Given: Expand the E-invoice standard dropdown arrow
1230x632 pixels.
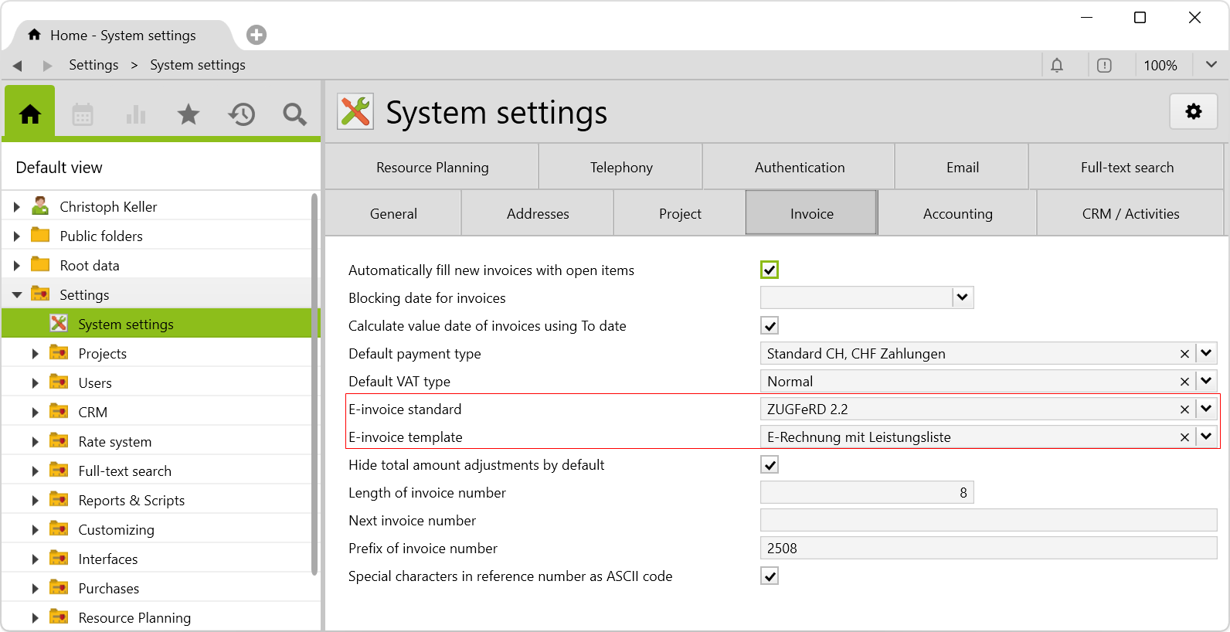Looking at the screenshot, I should [1206, 409].
